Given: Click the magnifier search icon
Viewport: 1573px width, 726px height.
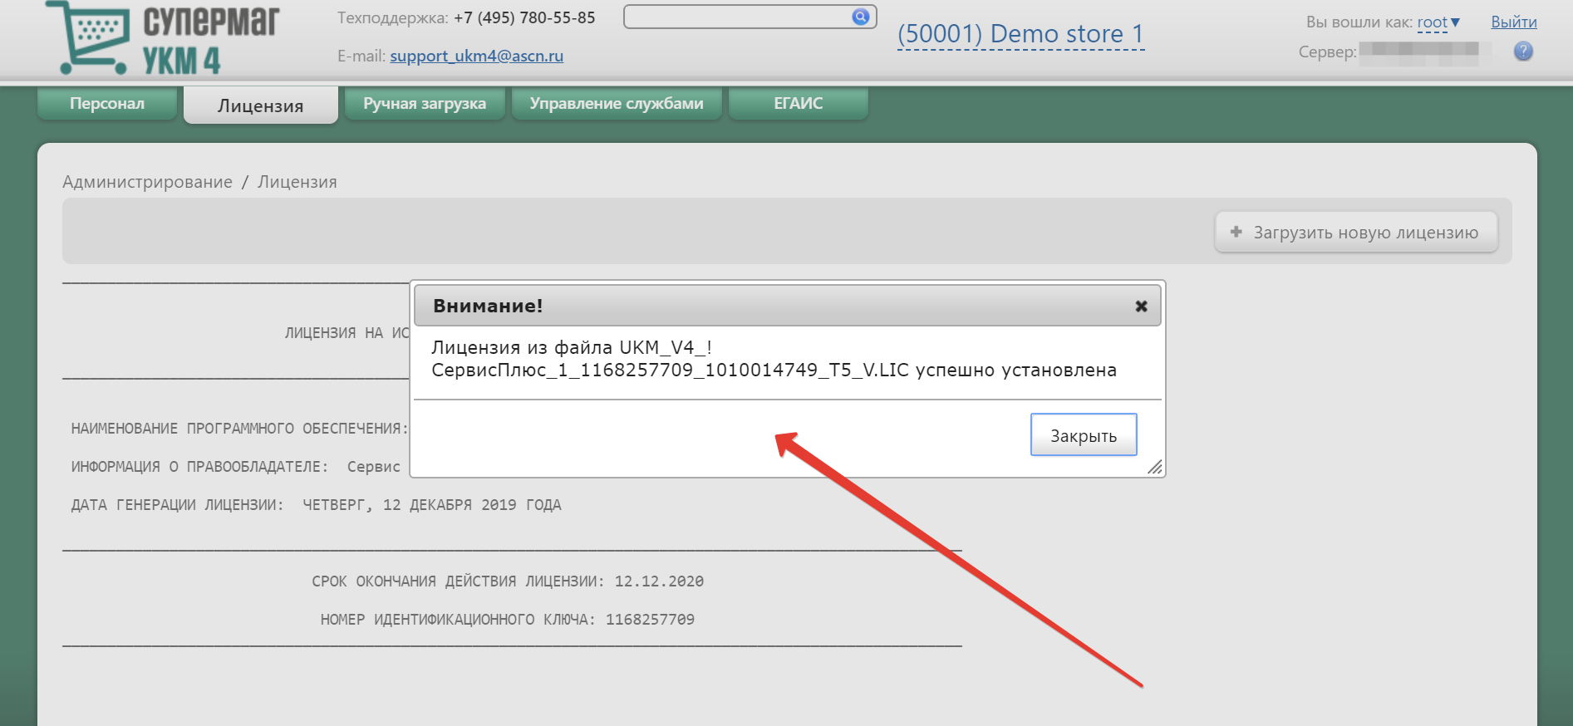Looking at the screenshot, I should click(x=861, y=17).
